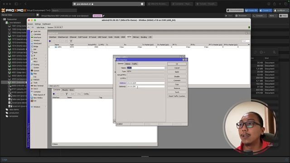The image size is (290, 163).
Task: Click Make Supout.rif in sidebar
Action: coord(39,95)
